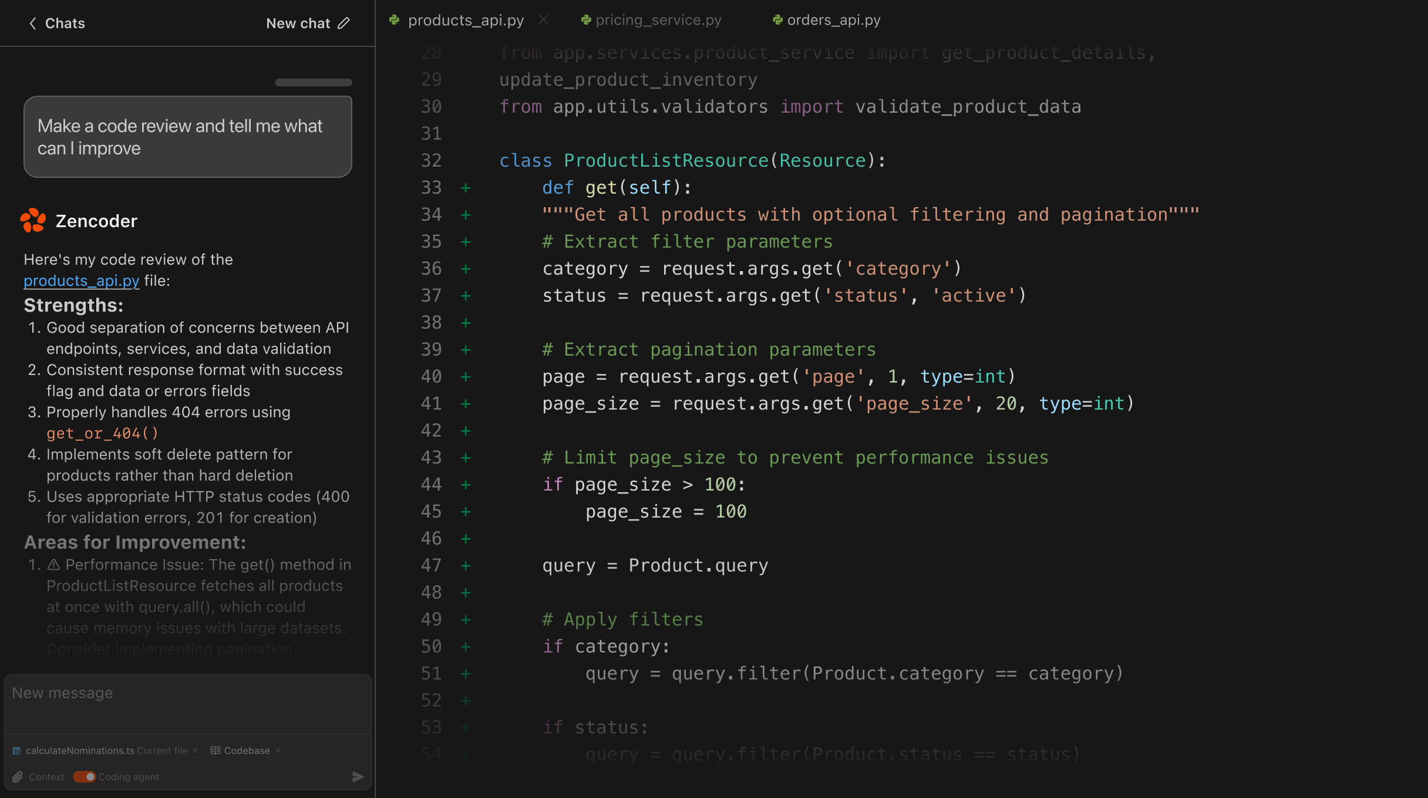Send the message using the arrow icon
This screenshot has height=798, width=1428.
coord(358,776)
